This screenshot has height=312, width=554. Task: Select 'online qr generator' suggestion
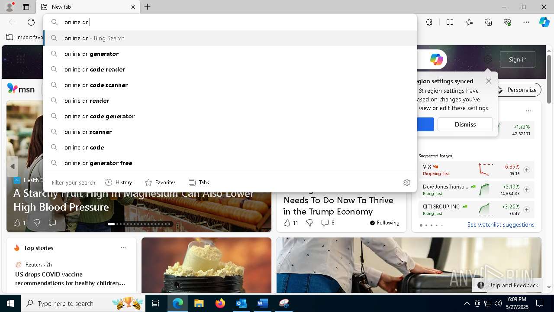pyautogui.click(x=230, y=54)
